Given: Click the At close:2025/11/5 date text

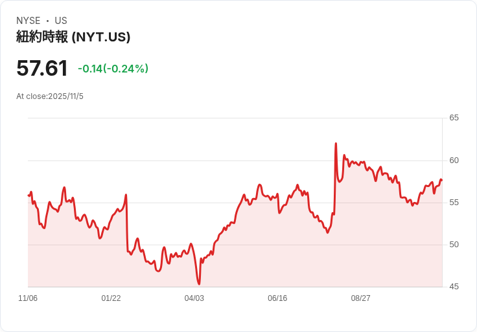Looking at the screenshot, I should 50,96.
